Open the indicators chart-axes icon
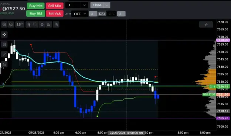The width and height of the screenshot is (231, 136). 49,24
